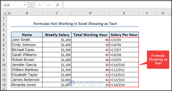Open the Name Box dropdown arrow
The width and height of the screenshot is (172, 91).
pyautogui.click(x=25, y=5)
